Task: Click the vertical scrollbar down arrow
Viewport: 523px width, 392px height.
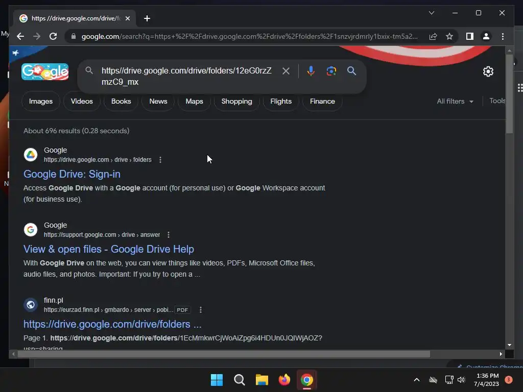Action: tap(509, 345)
